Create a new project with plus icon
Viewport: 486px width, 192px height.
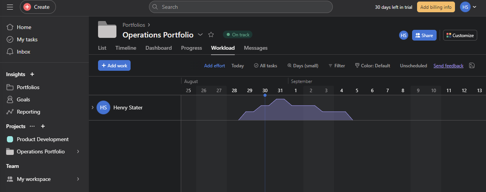point(43,126)
